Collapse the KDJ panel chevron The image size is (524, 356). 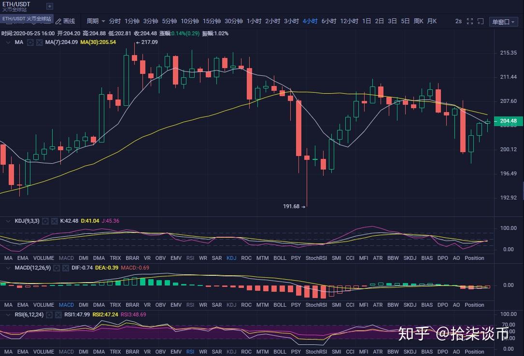pos(8,221)
